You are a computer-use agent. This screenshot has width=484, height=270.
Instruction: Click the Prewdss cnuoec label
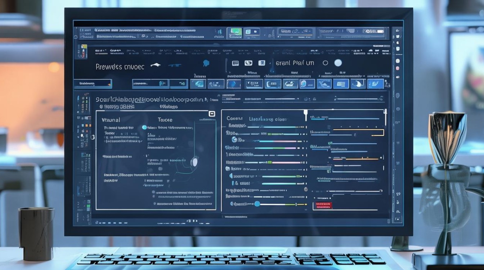pos(120,67)
